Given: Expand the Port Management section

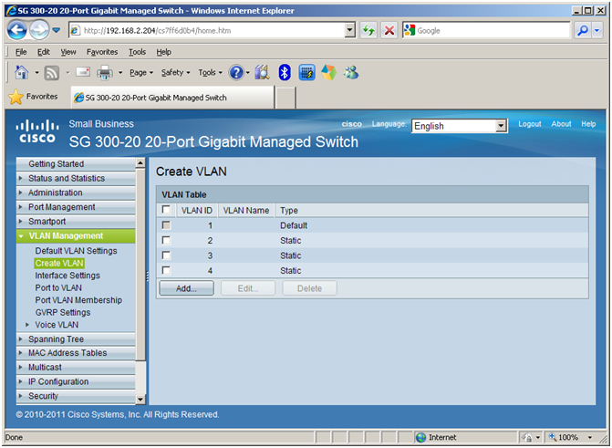Looking at the screenshot, I should (21, 207).
